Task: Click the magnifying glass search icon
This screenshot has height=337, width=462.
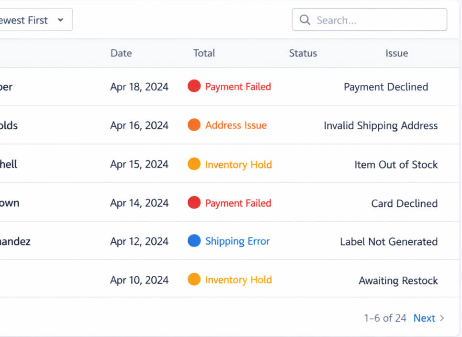Action: tap(305, 20)
